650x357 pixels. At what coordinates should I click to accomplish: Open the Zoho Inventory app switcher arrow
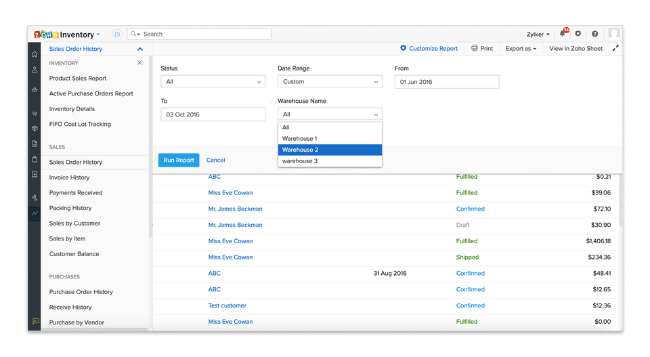[98, 35]
